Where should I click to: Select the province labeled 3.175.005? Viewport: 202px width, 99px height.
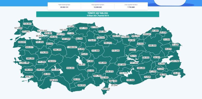[x=42, y=31]
